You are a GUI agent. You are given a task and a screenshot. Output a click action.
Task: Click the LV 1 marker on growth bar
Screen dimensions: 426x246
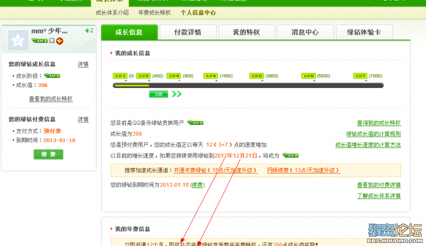[x=120, y=76]
